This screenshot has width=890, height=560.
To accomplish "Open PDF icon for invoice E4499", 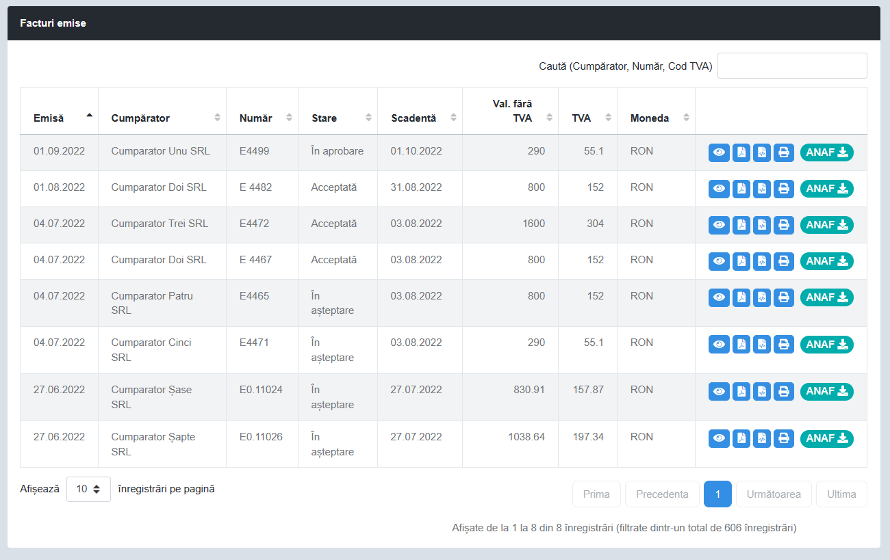I will tap(741, 152).
